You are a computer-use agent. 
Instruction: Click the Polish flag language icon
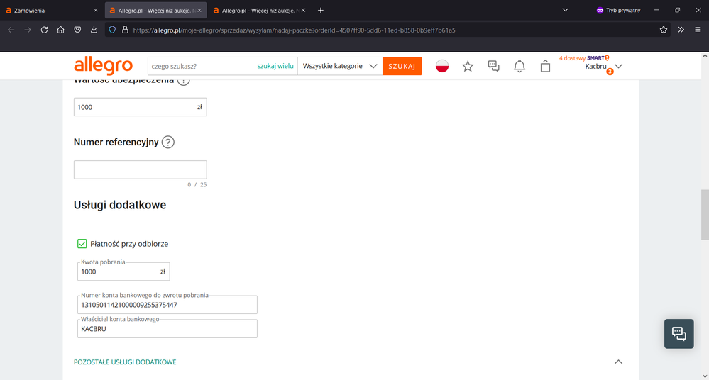tap(442, 66)
